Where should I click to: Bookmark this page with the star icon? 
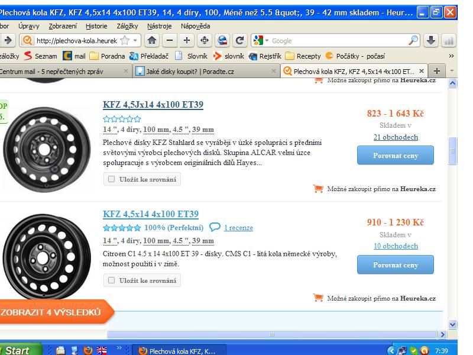(x=125, y=40)
